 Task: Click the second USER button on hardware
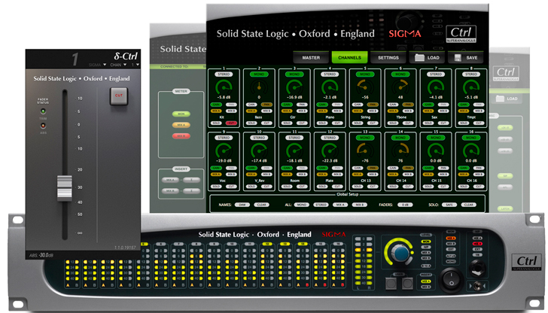click(407, 284)
